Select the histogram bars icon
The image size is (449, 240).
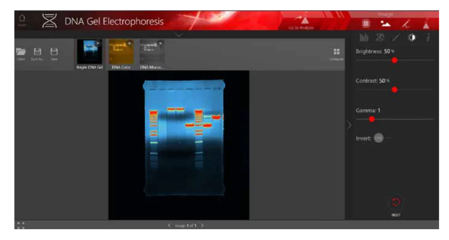pos(363,39)
